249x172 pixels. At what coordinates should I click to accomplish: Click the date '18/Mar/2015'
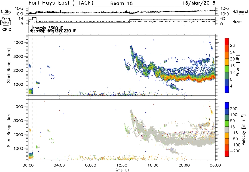pyautogui.click(x=199, y=3)
